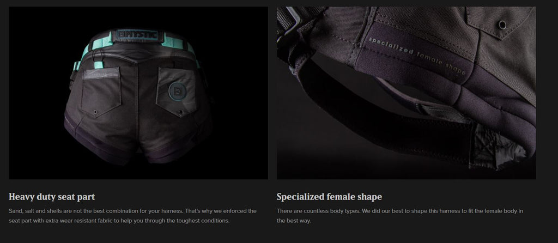
Task: Click the paragraph beginning "There are countless body types"
Action: pos(400,216)
